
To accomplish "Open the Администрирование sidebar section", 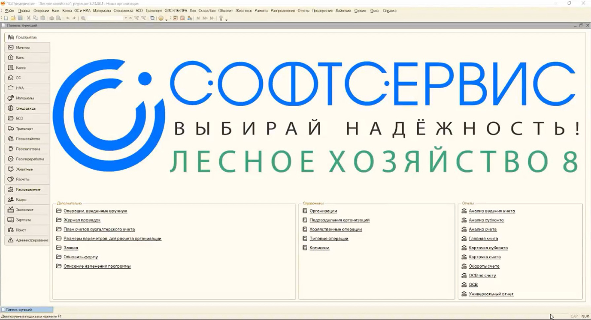I will [27, 240].
